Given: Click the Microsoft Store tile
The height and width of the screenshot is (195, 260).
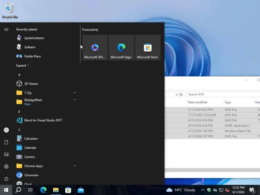Looking at the screenshot, I should coord(148,47).
